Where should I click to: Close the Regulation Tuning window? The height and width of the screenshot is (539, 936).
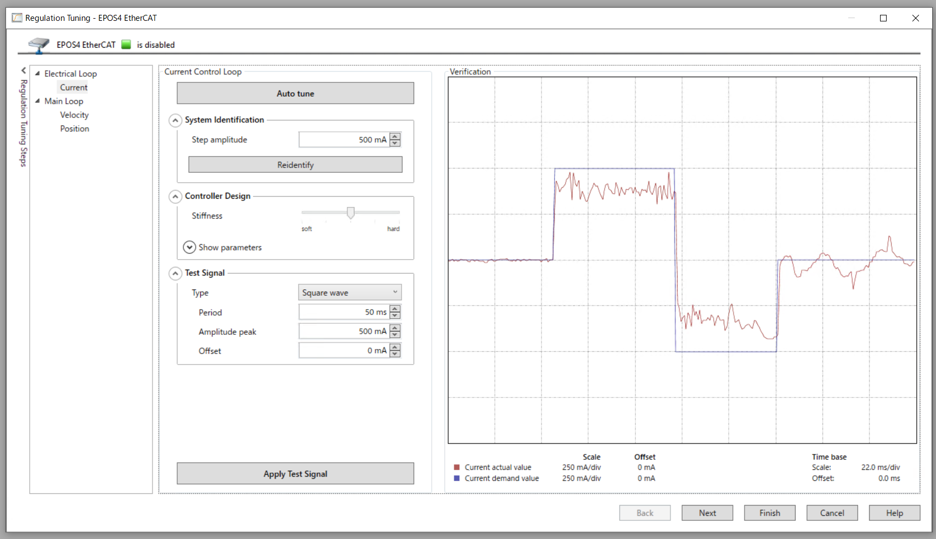pos(916,18)
